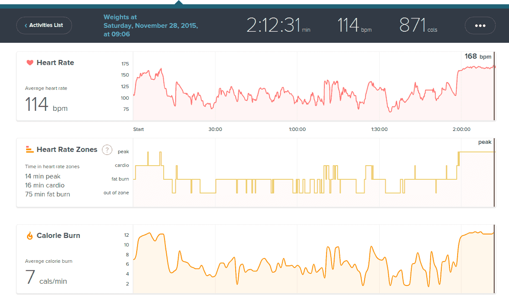Click the Start label on time axis

coord(138,129)
